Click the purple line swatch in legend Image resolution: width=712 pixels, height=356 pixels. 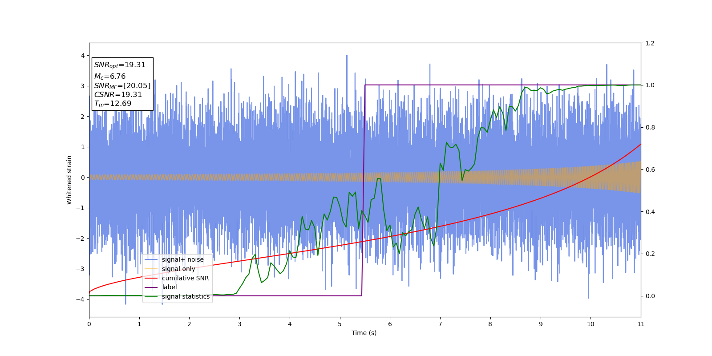(151, 287)
